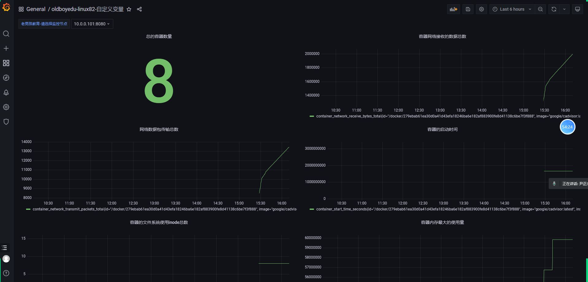The image size is (588, 282).
Task: Open the 10.0.0.101:8080 node variable dropdown
Action: tap(92, 24)
